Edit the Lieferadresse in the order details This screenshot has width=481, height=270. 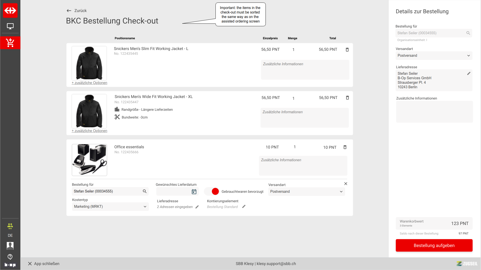[469, 73]
